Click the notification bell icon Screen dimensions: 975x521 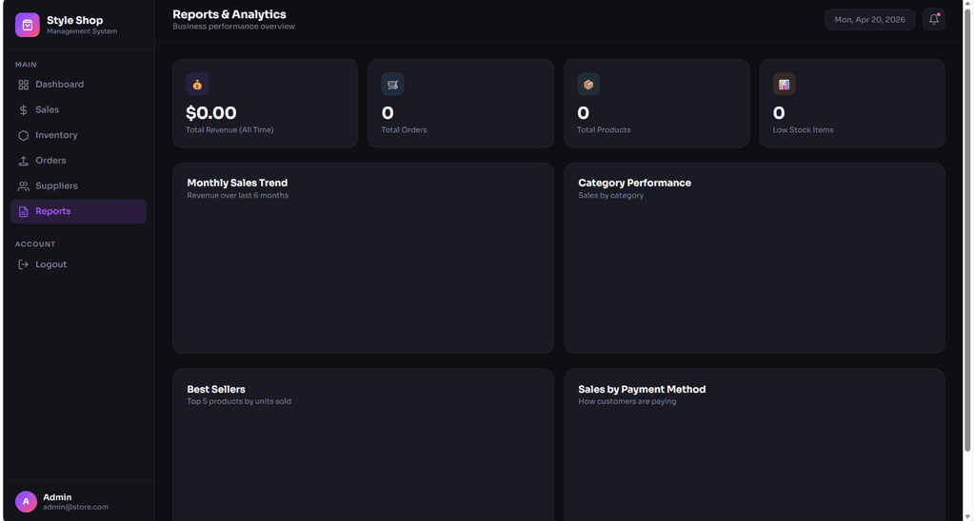[933, 20]
